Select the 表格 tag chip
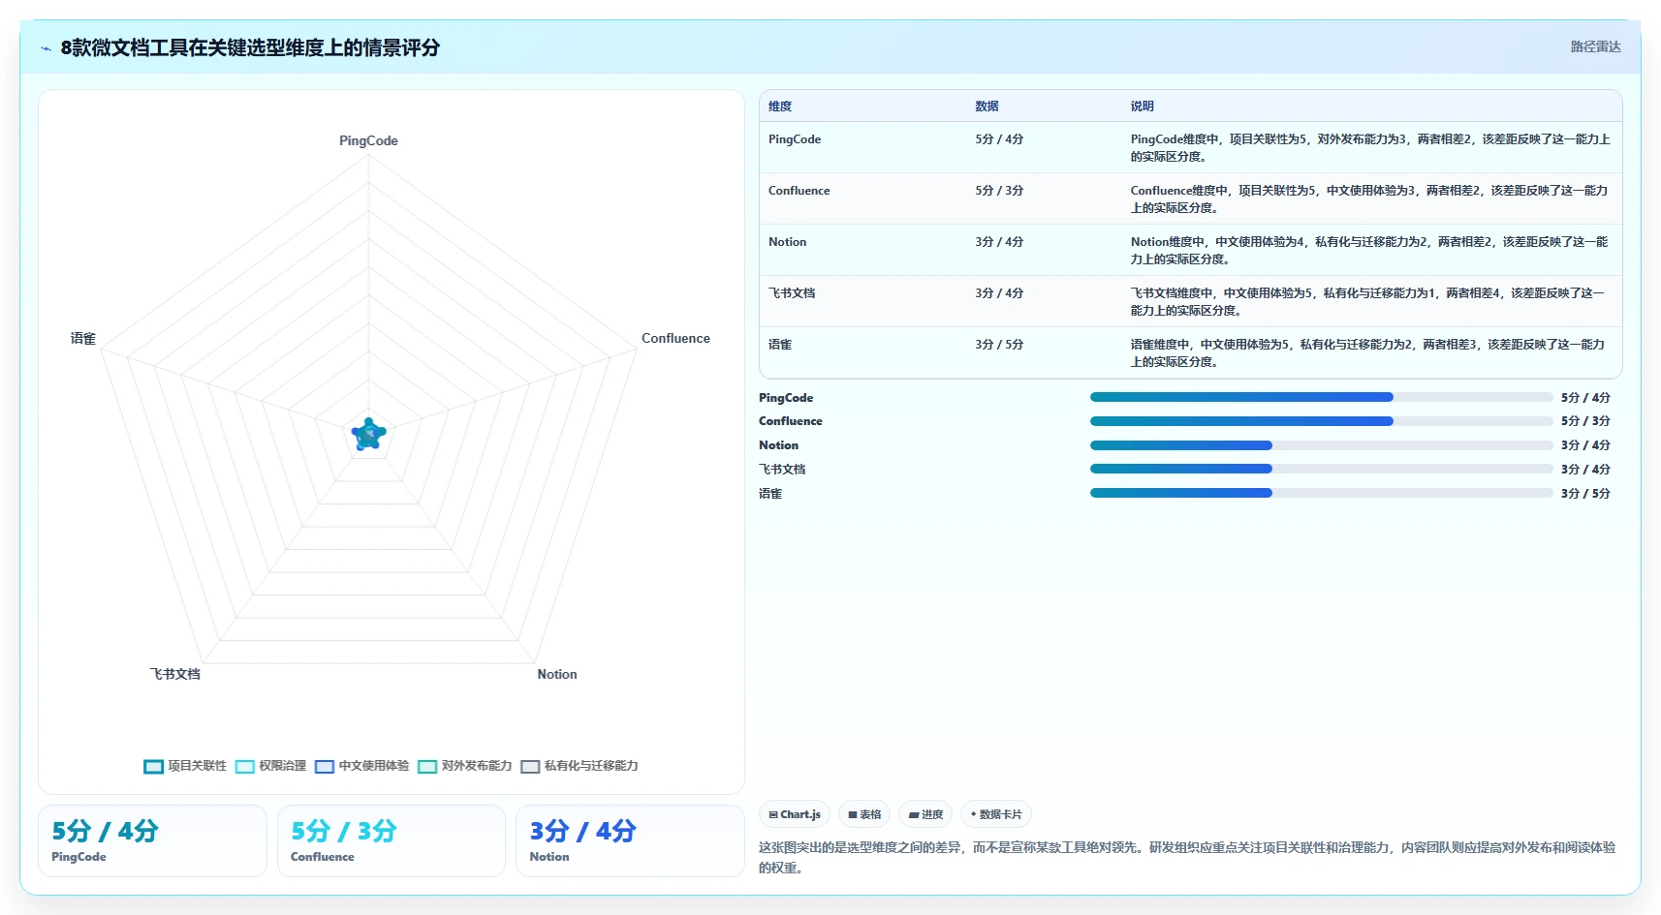Image resolution: width=1661 pixels, height=915 pixels. pos(864,814)
